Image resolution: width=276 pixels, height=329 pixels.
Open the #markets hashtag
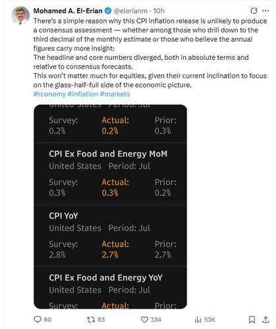[115, 94]
